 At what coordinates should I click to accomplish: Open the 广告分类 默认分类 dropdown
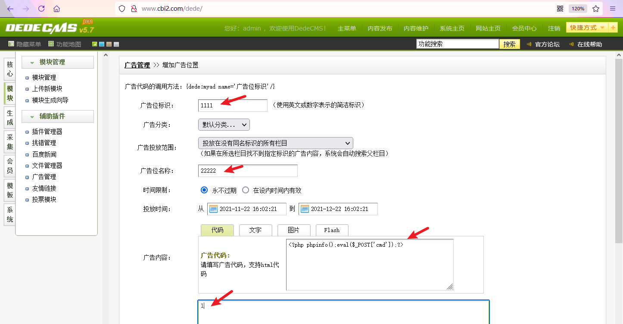point(224,125)
